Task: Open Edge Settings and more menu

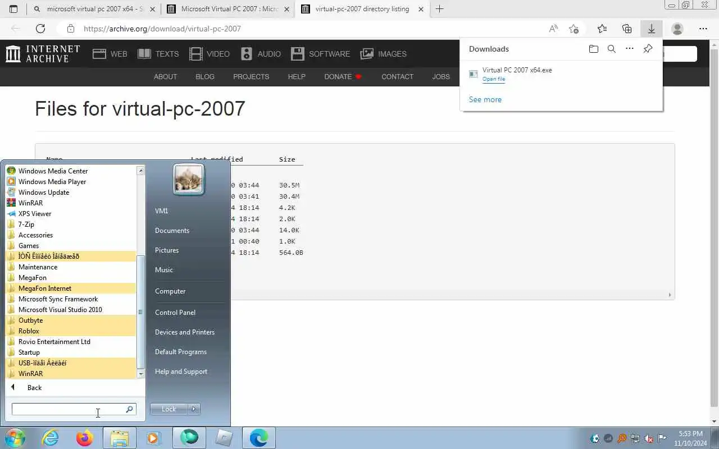Action: [x=703, y=29]
